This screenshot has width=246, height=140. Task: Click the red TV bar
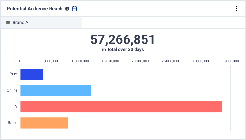[x=121, y=106]
